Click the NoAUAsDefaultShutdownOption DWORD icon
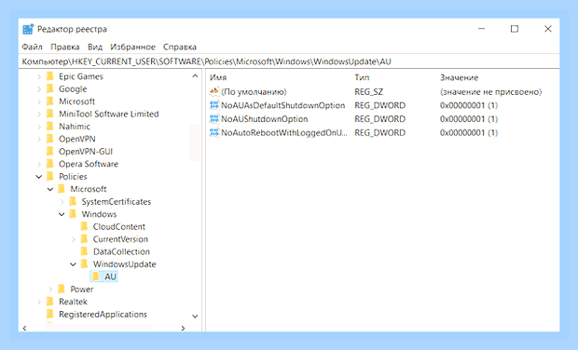This screenshot has width=578, height=350. pos(214,105)
